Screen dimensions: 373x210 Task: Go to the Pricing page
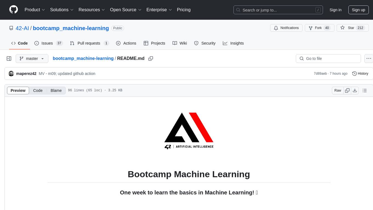pyautogui.click(x=184, y=10)
